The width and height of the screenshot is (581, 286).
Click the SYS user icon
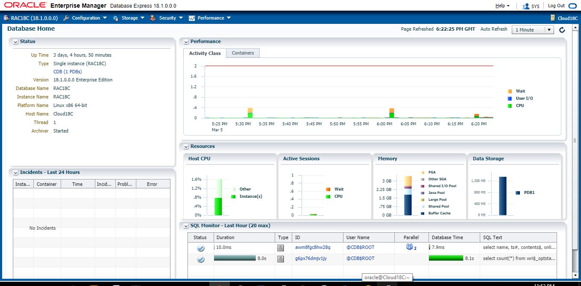525,6
